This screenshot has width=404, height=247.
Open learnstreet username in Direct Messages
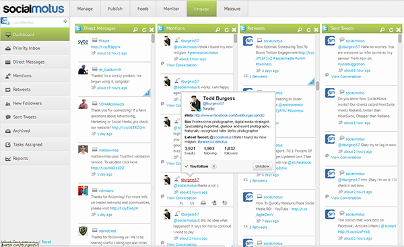click(x=108, y=231)
